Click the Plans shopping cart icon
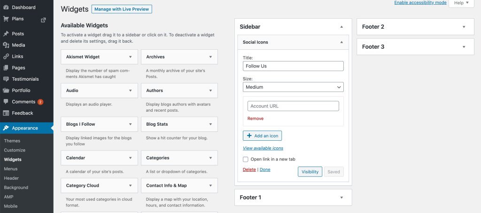Screen dimensions: 481x213 point(6,19)
